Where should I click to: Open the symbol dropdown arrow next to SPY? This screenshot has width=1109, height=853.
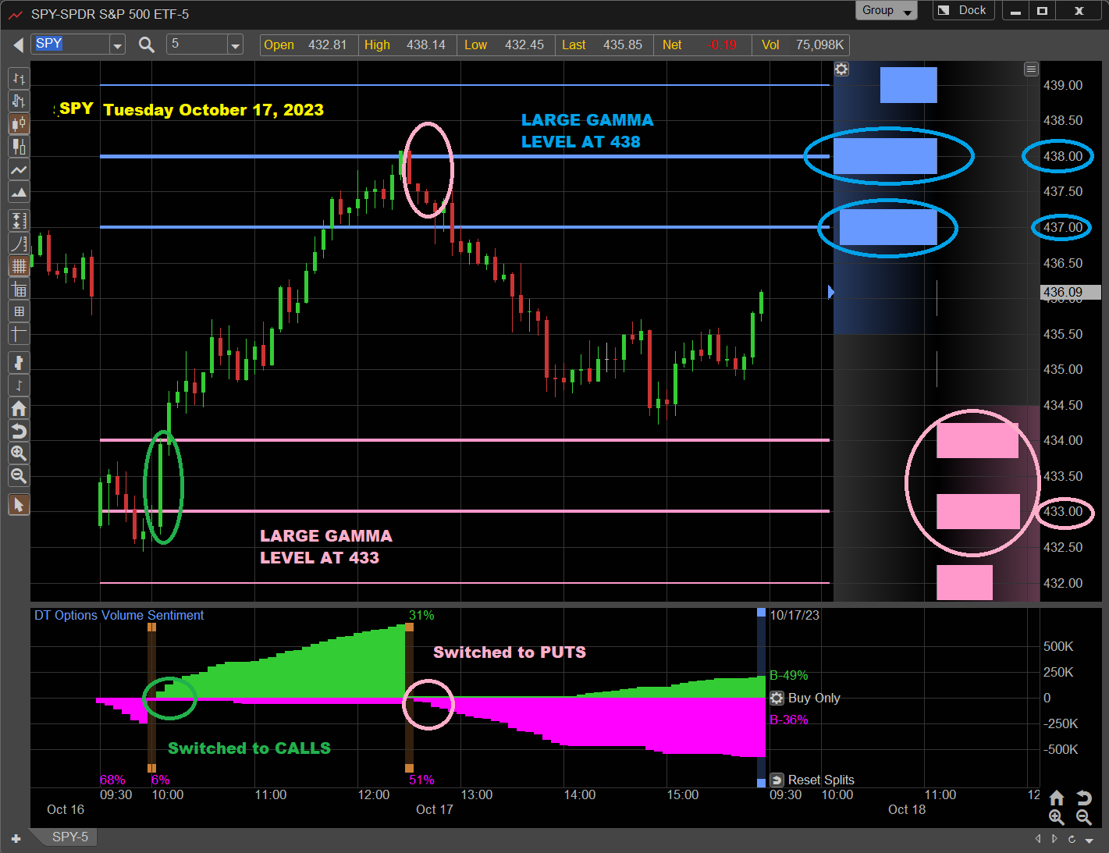click(117, 45)
